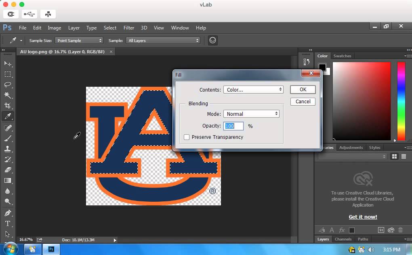Switch to the Channels tab

(x=343, y=239)
